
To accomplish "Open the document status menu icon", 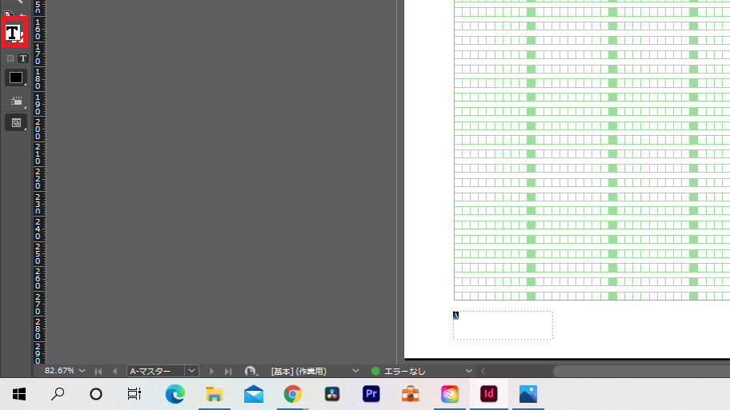I will click(x=251, y=372).
